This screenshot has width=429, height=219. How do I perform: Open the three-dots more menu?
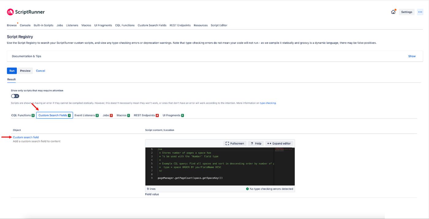tap(420, 12)
